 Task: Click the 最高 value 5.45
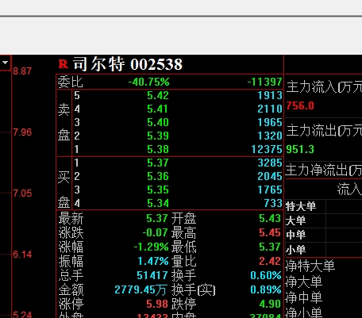click(x=270, y=232)
